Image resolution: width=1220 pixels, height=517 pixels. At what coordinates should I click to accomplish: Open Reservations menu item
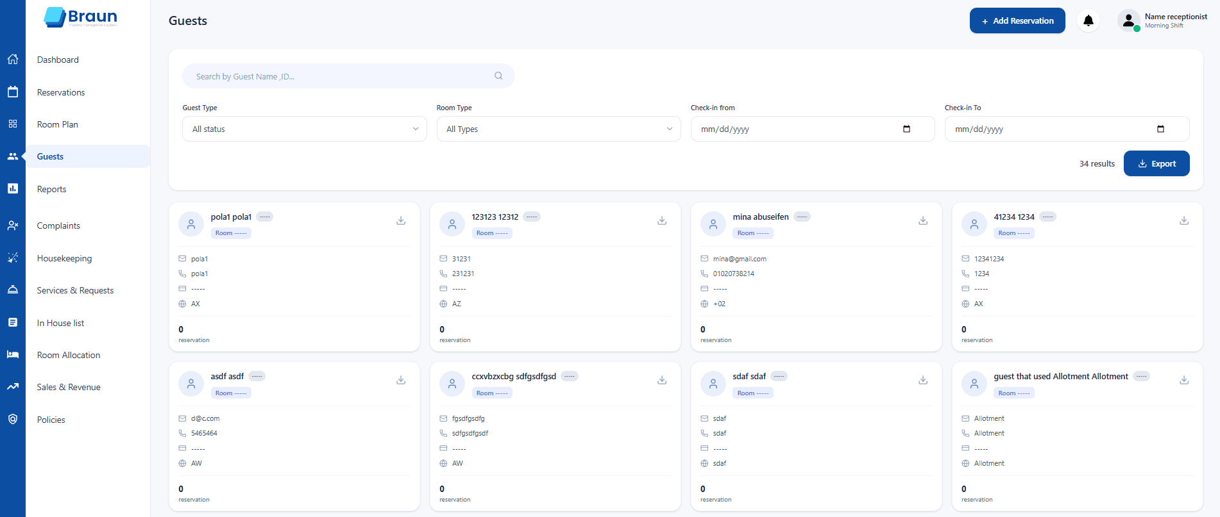pyautogui.click(x=61, y=92)
